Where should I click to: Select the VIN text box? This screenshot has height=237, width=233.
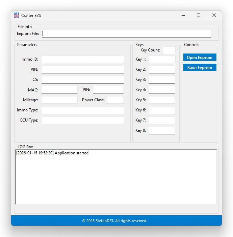click(x=82, y=69)
